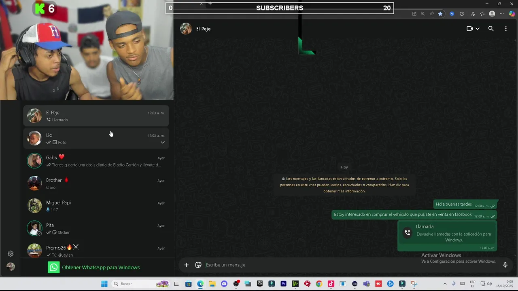Open the browser extensions icon
Viewport: 518px width, 291px height.
coord(462,14)
